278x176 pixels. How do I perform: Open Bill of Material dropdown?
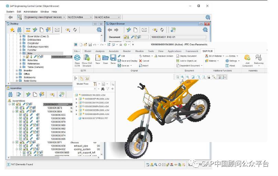[215, 56]
